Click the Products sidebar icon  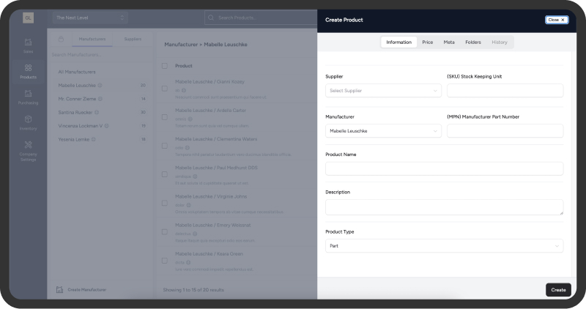(28, 71)
